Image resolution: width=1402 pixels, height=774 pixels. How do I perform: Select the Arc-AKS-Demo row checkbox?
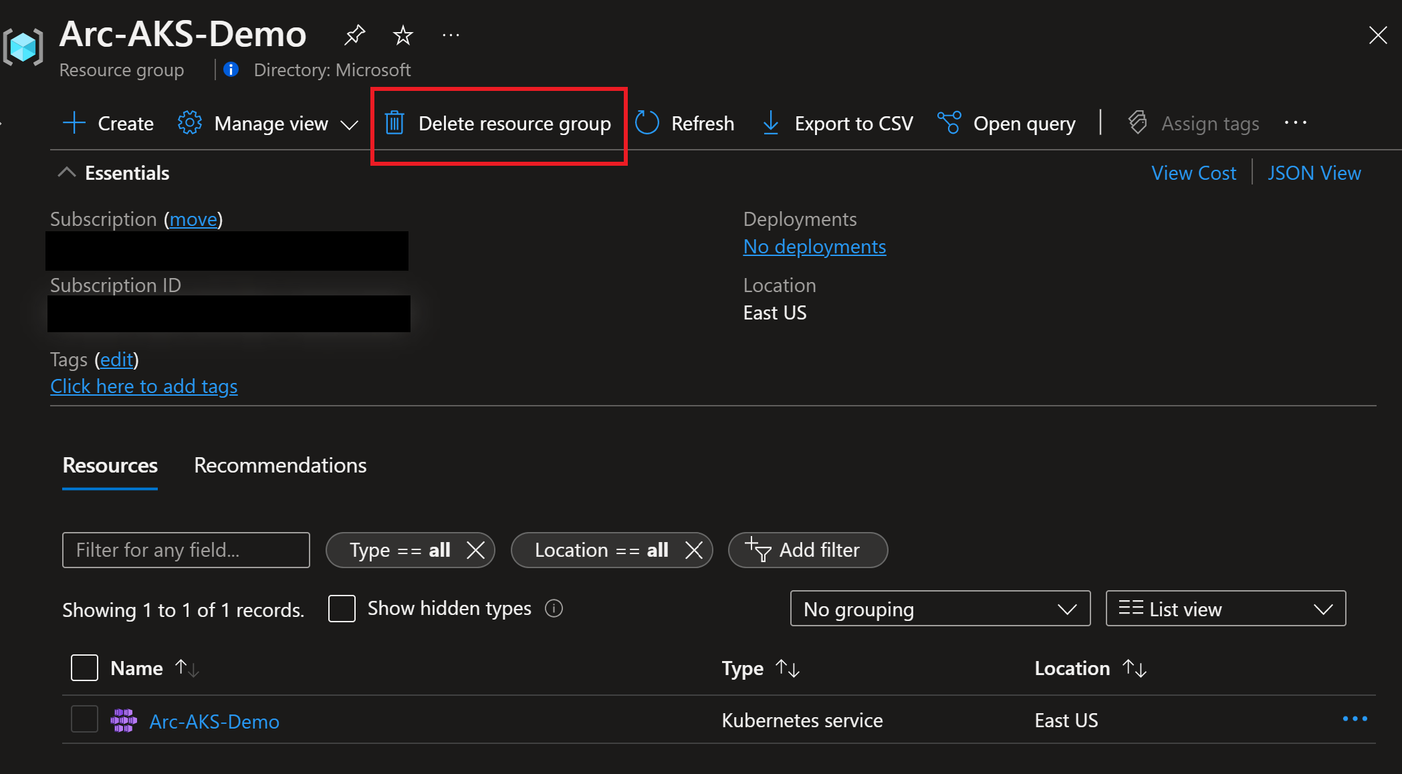tap(84, 719)
